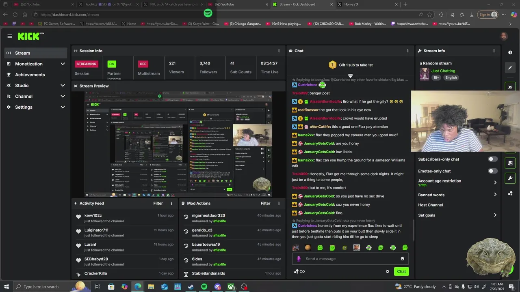Click geraldo_x3 in Mod Actions
Screen dimensions: 520x292
[202, 230]
